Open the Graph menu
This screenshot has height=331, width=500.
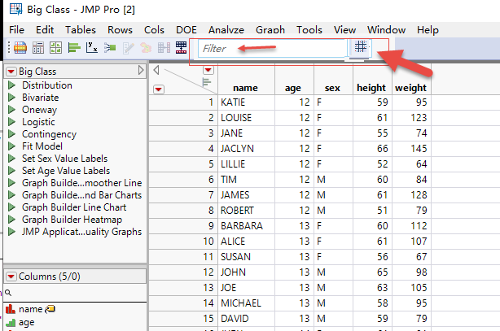click(x=270, y=29)
